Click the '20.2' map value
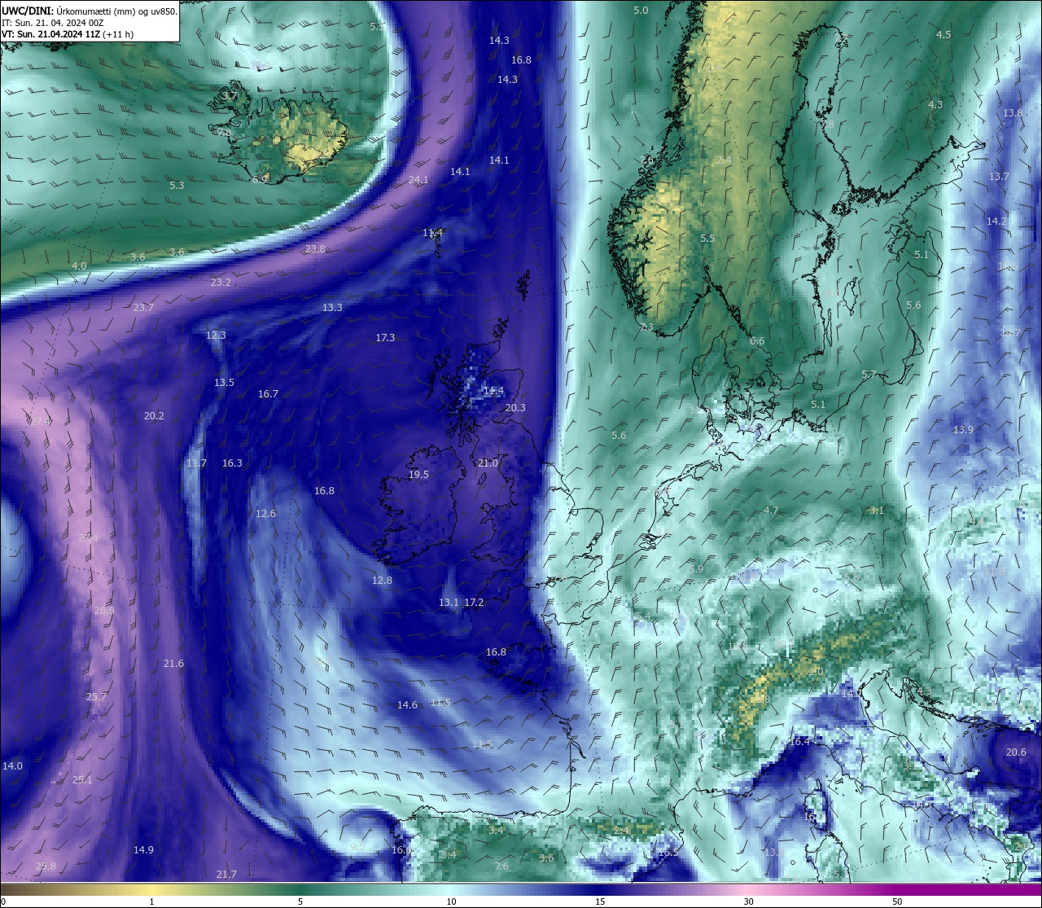The image size is (1042, 908). pos(154,416)
